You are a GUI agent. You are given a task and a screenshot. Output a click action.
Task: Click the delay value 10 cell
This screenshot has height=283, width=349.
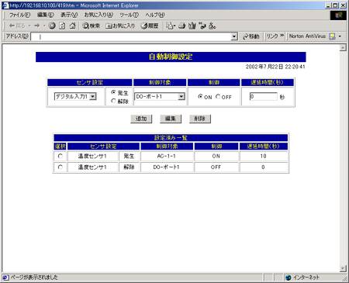tap(263, 156)
